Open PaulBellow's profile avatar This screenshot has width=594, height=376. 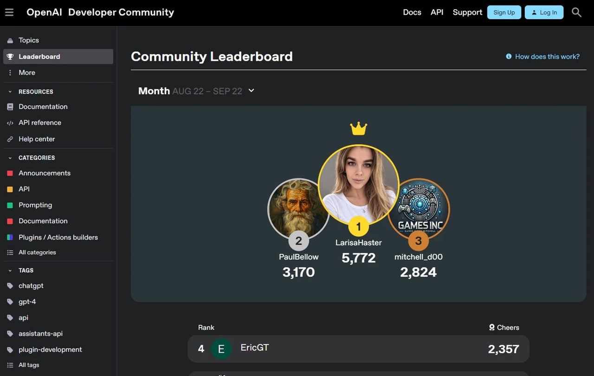coord(299,210)
